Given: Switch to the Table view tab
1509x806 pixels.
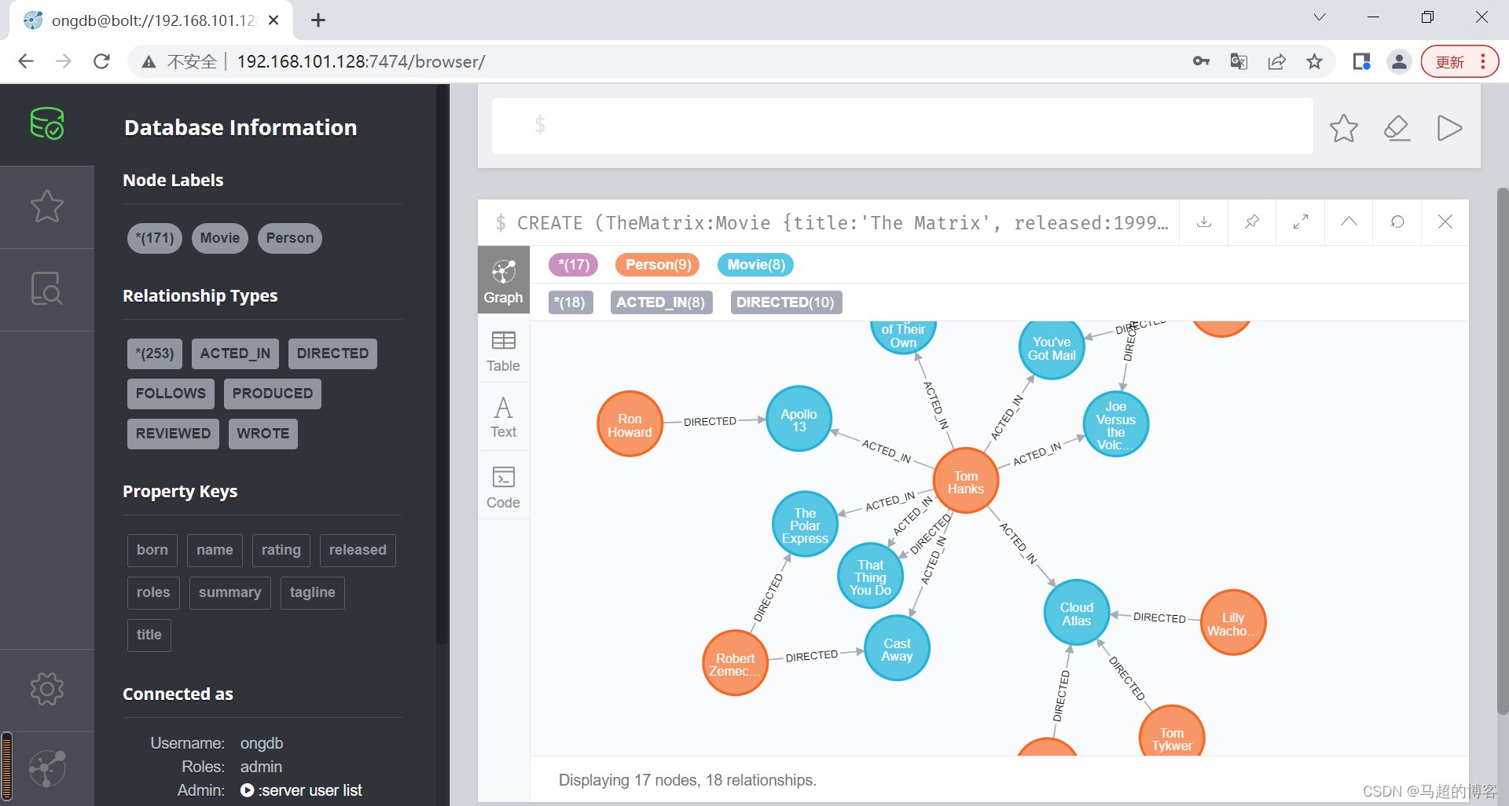Looking at the screenshot, I should [503, 349].
